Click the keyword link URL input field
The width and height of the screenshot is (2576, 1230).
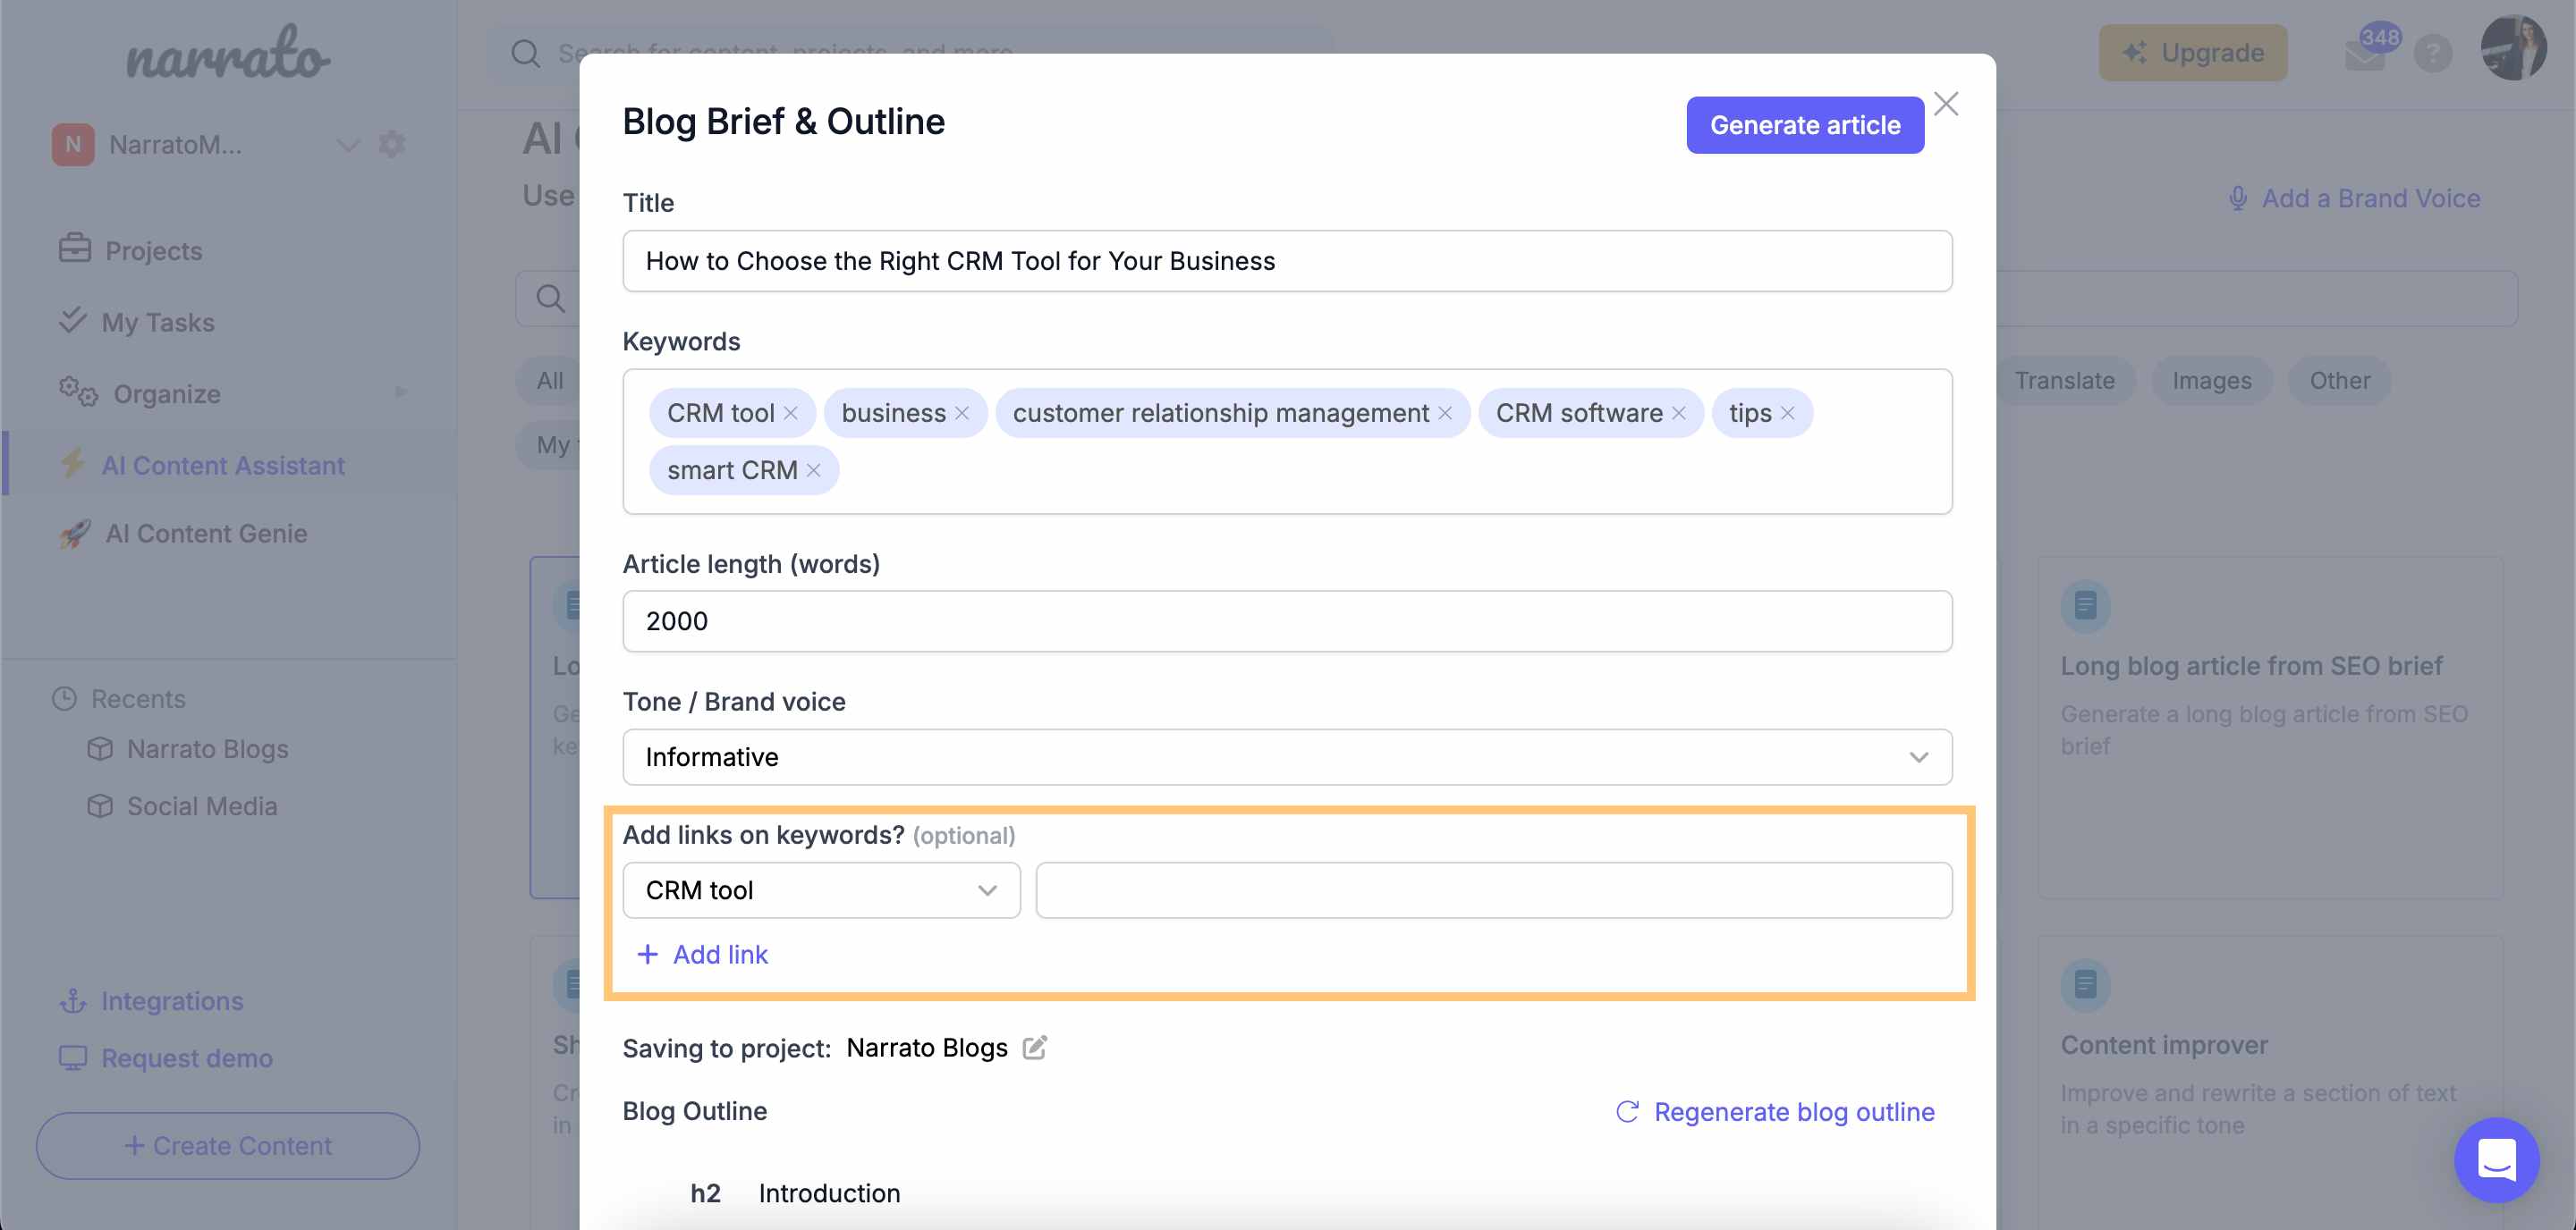1493,890
